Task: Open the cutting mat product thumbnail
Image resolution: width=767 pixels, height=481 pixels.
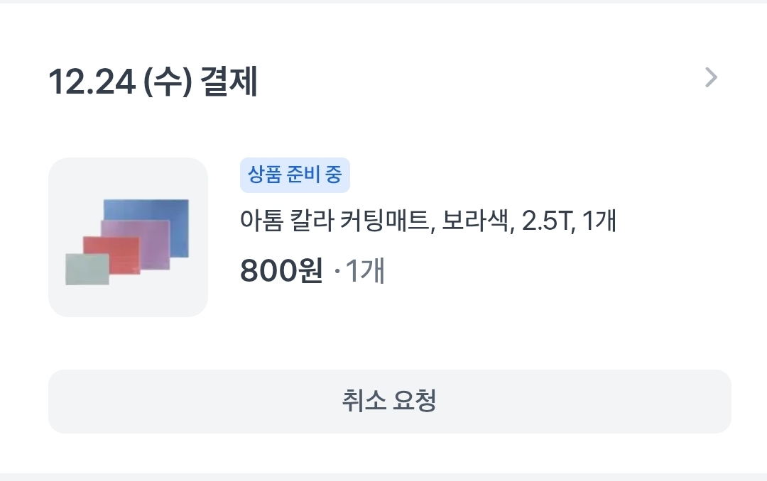Action: click(128, 237)
